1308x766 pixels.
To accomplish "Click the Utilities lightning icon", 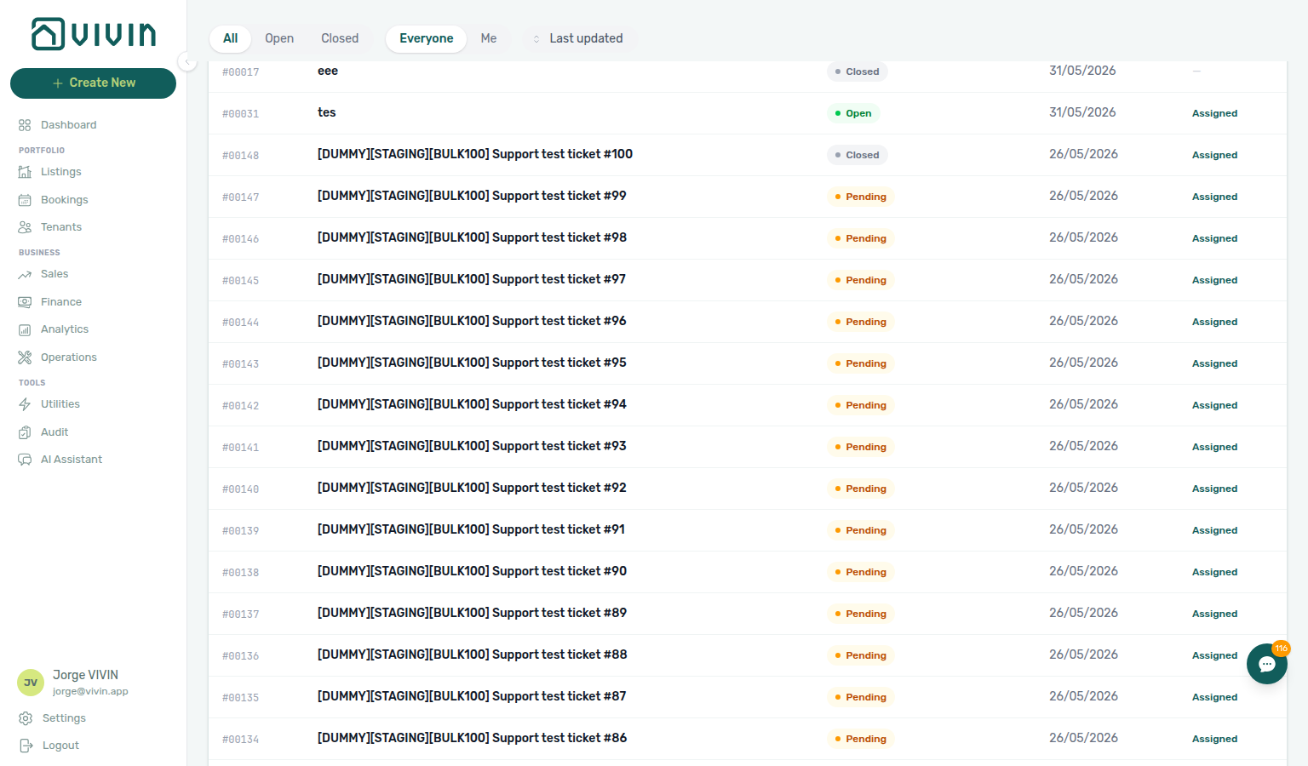I will (x=25, y=404).
